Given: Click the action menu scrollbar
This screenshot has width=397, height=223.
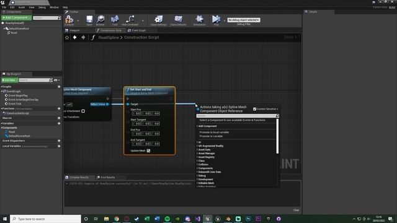Looking at the screenshot, I should click(277, 136).
